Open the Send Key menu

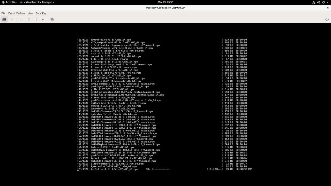point(41,13)
